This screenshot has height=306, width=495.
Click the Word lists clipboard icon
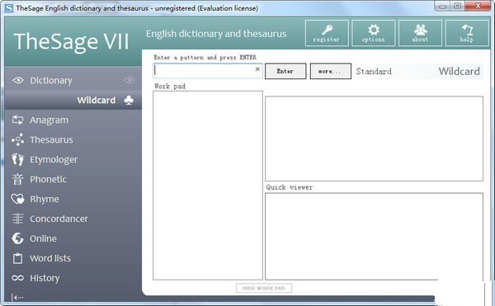17,258
